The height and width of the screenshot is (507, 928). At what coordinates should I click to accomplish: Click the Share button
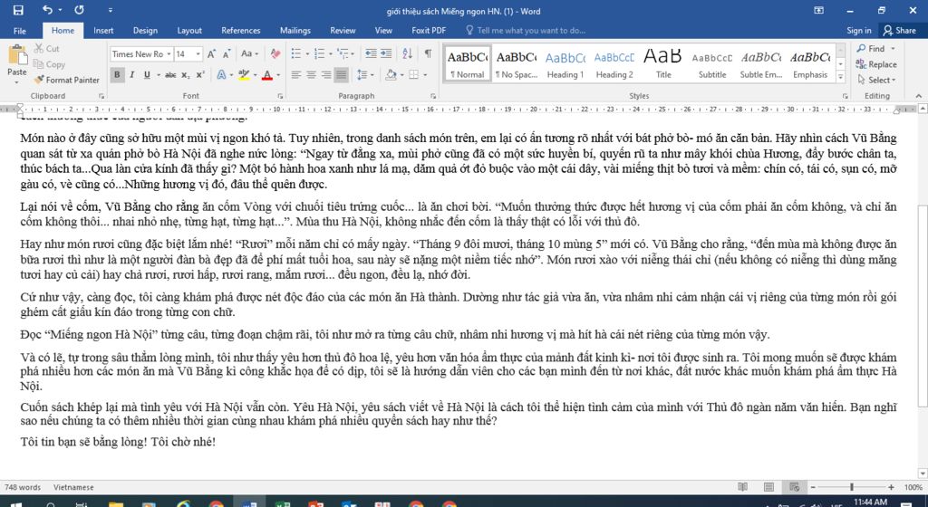[899, 30]
